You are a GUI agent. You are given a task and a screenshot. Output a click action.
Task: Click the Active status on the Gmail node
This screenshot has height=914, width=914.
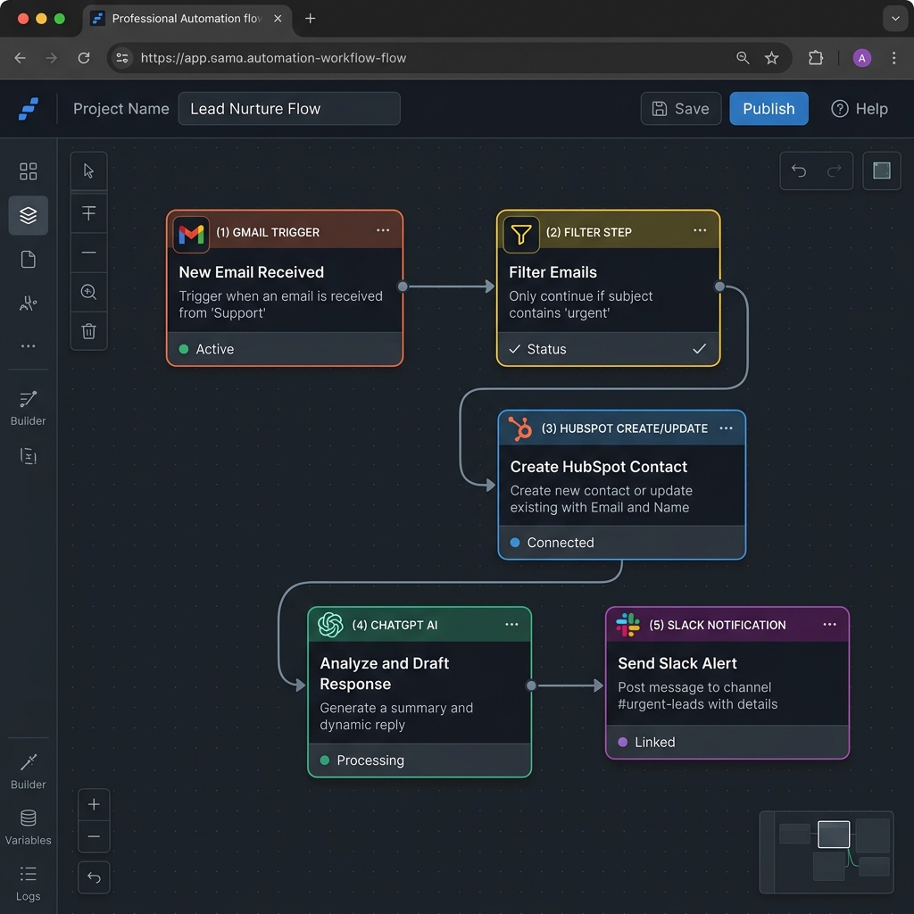tap(206, 349)
